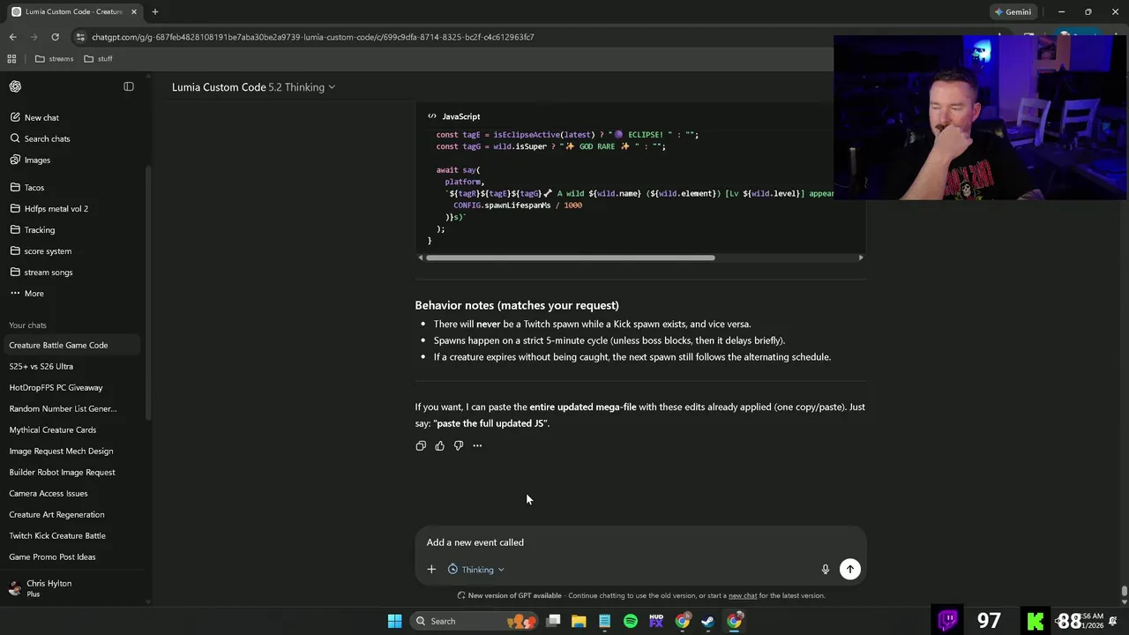1129x635 pixels.
Task: Copy the response with the copy icon
Action: [421, 446]
